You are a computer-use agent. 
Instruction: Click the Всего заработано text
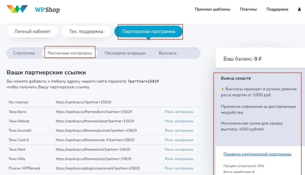[x=239, y=172]
